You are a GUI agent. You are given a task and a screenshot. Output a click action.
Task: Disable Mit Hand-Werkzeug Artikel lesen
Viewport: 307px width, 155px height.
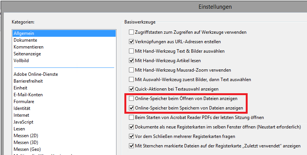coord(132,60)
